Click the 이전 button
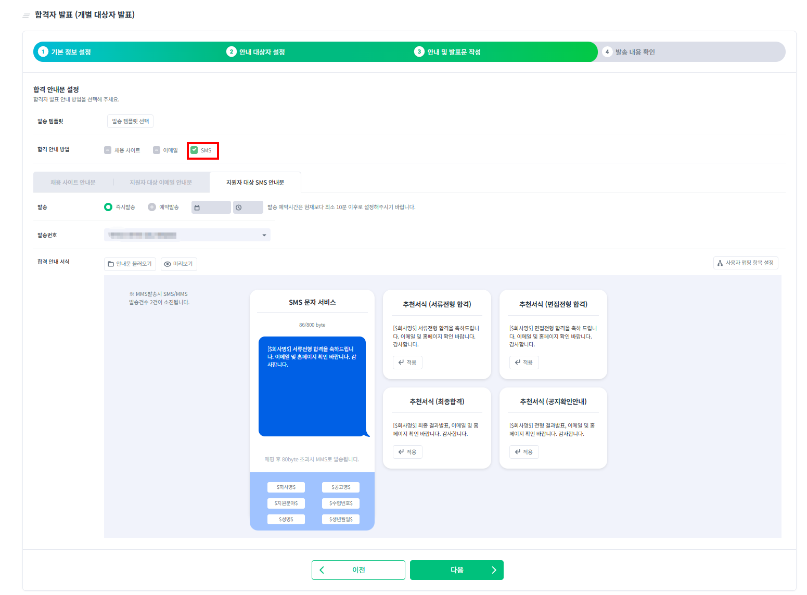The width and height of the screenshot is (807, 595). 358,570
